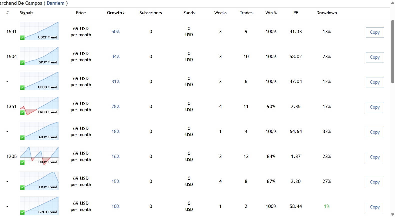Sort the table by Subscribers
The height and width of the screenshot is (217, 395).
[151, 13]
